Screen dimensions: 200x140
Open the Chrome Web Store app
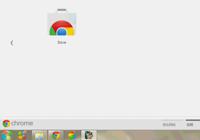coord(62,22)
